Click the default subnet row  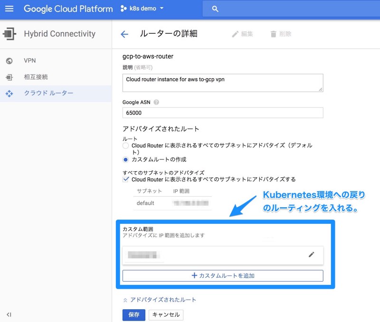coord(172,203)
